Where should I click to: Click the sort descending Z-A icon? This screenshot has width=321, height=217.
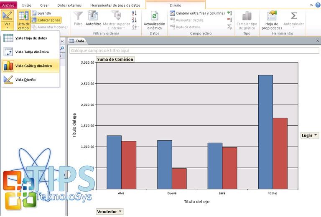[134, 20]
